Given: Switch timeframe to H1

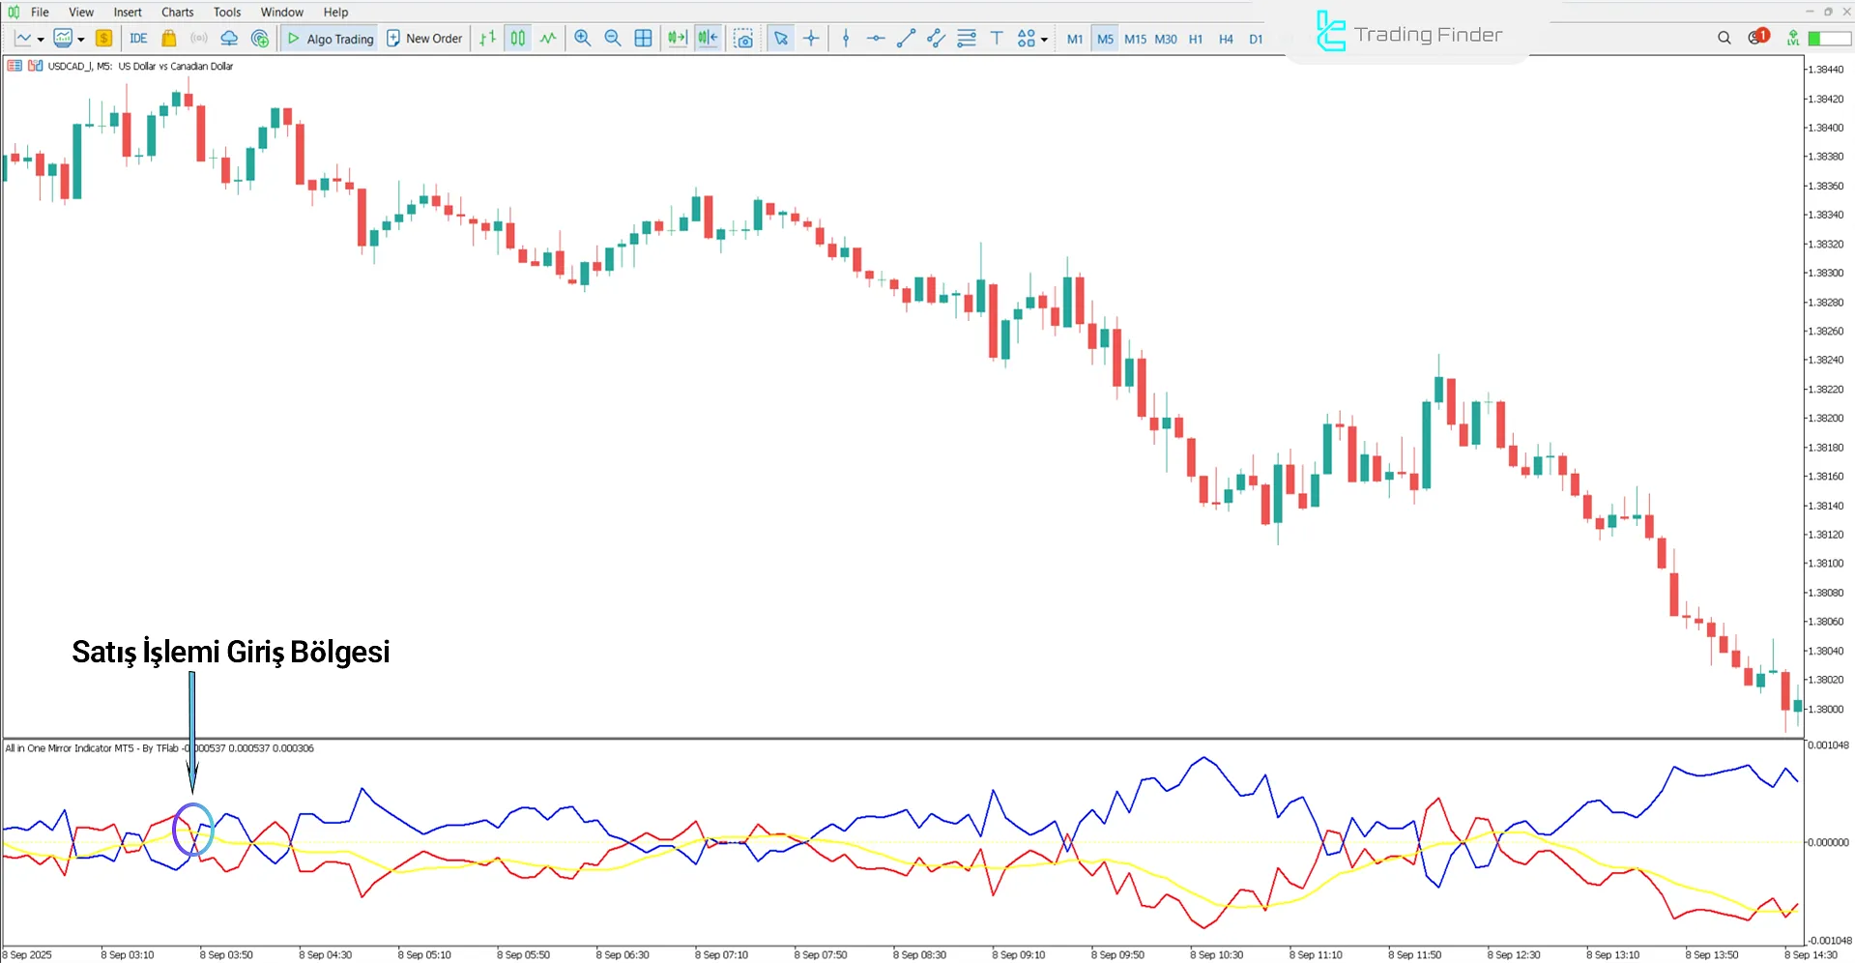Looking at the screenshot, I should [1196, 40].
